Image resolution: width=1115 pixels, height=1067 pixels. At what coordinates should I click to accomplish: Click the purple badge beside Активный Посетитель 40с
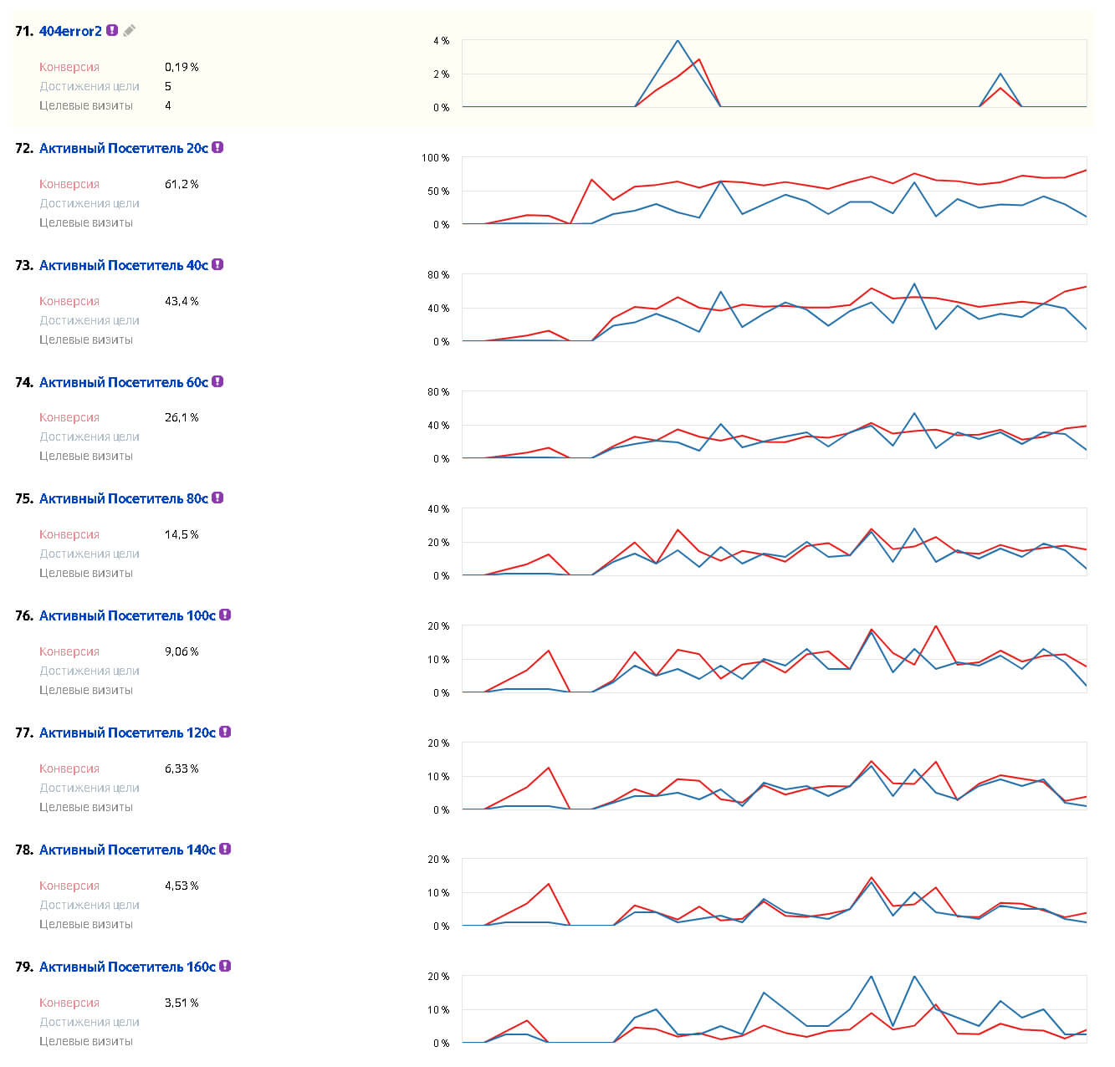tap(217, 264)
